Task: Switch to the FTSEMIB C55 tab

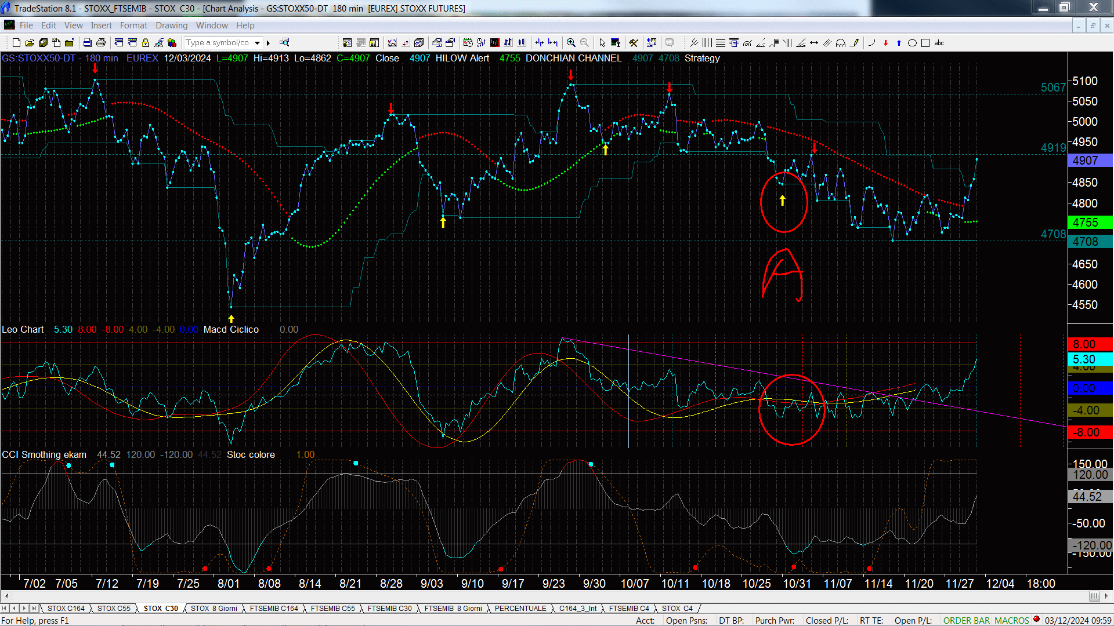Action: 332,609
